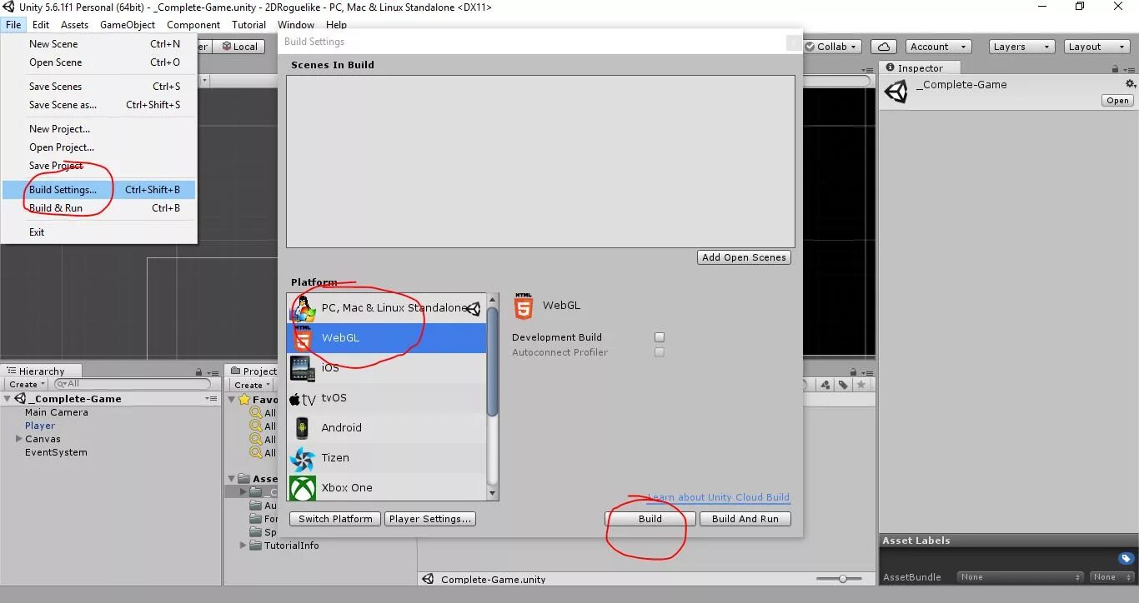Click the Hierarchy search field
The width and height of the screenshot is (1139, 603).
(x=132, y=384)
